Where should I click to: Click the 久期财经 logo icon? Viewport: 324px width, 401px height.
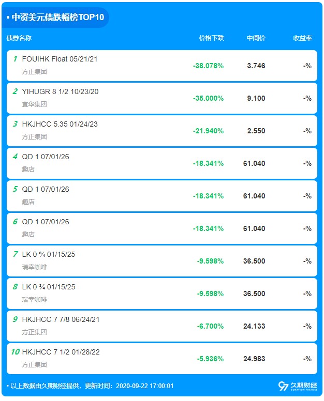tap(283, 386)
